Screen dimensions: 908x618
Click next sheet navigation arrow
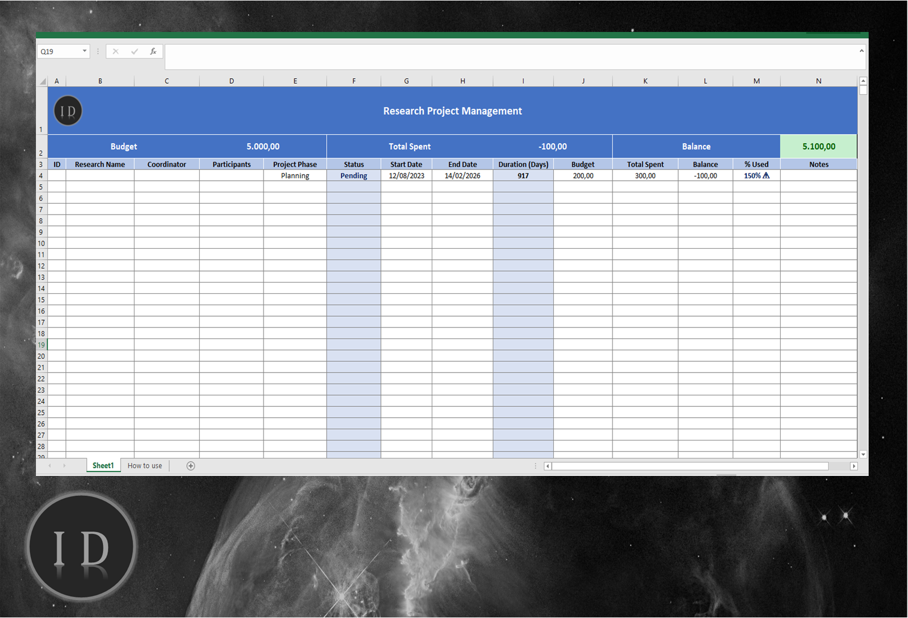click(x=64, y=466)
